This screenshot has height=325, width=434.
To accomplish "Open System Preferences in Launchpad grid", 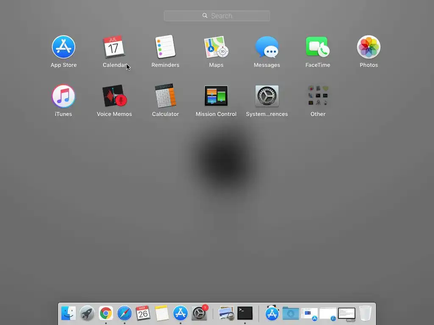I will [x=267, y=96].
